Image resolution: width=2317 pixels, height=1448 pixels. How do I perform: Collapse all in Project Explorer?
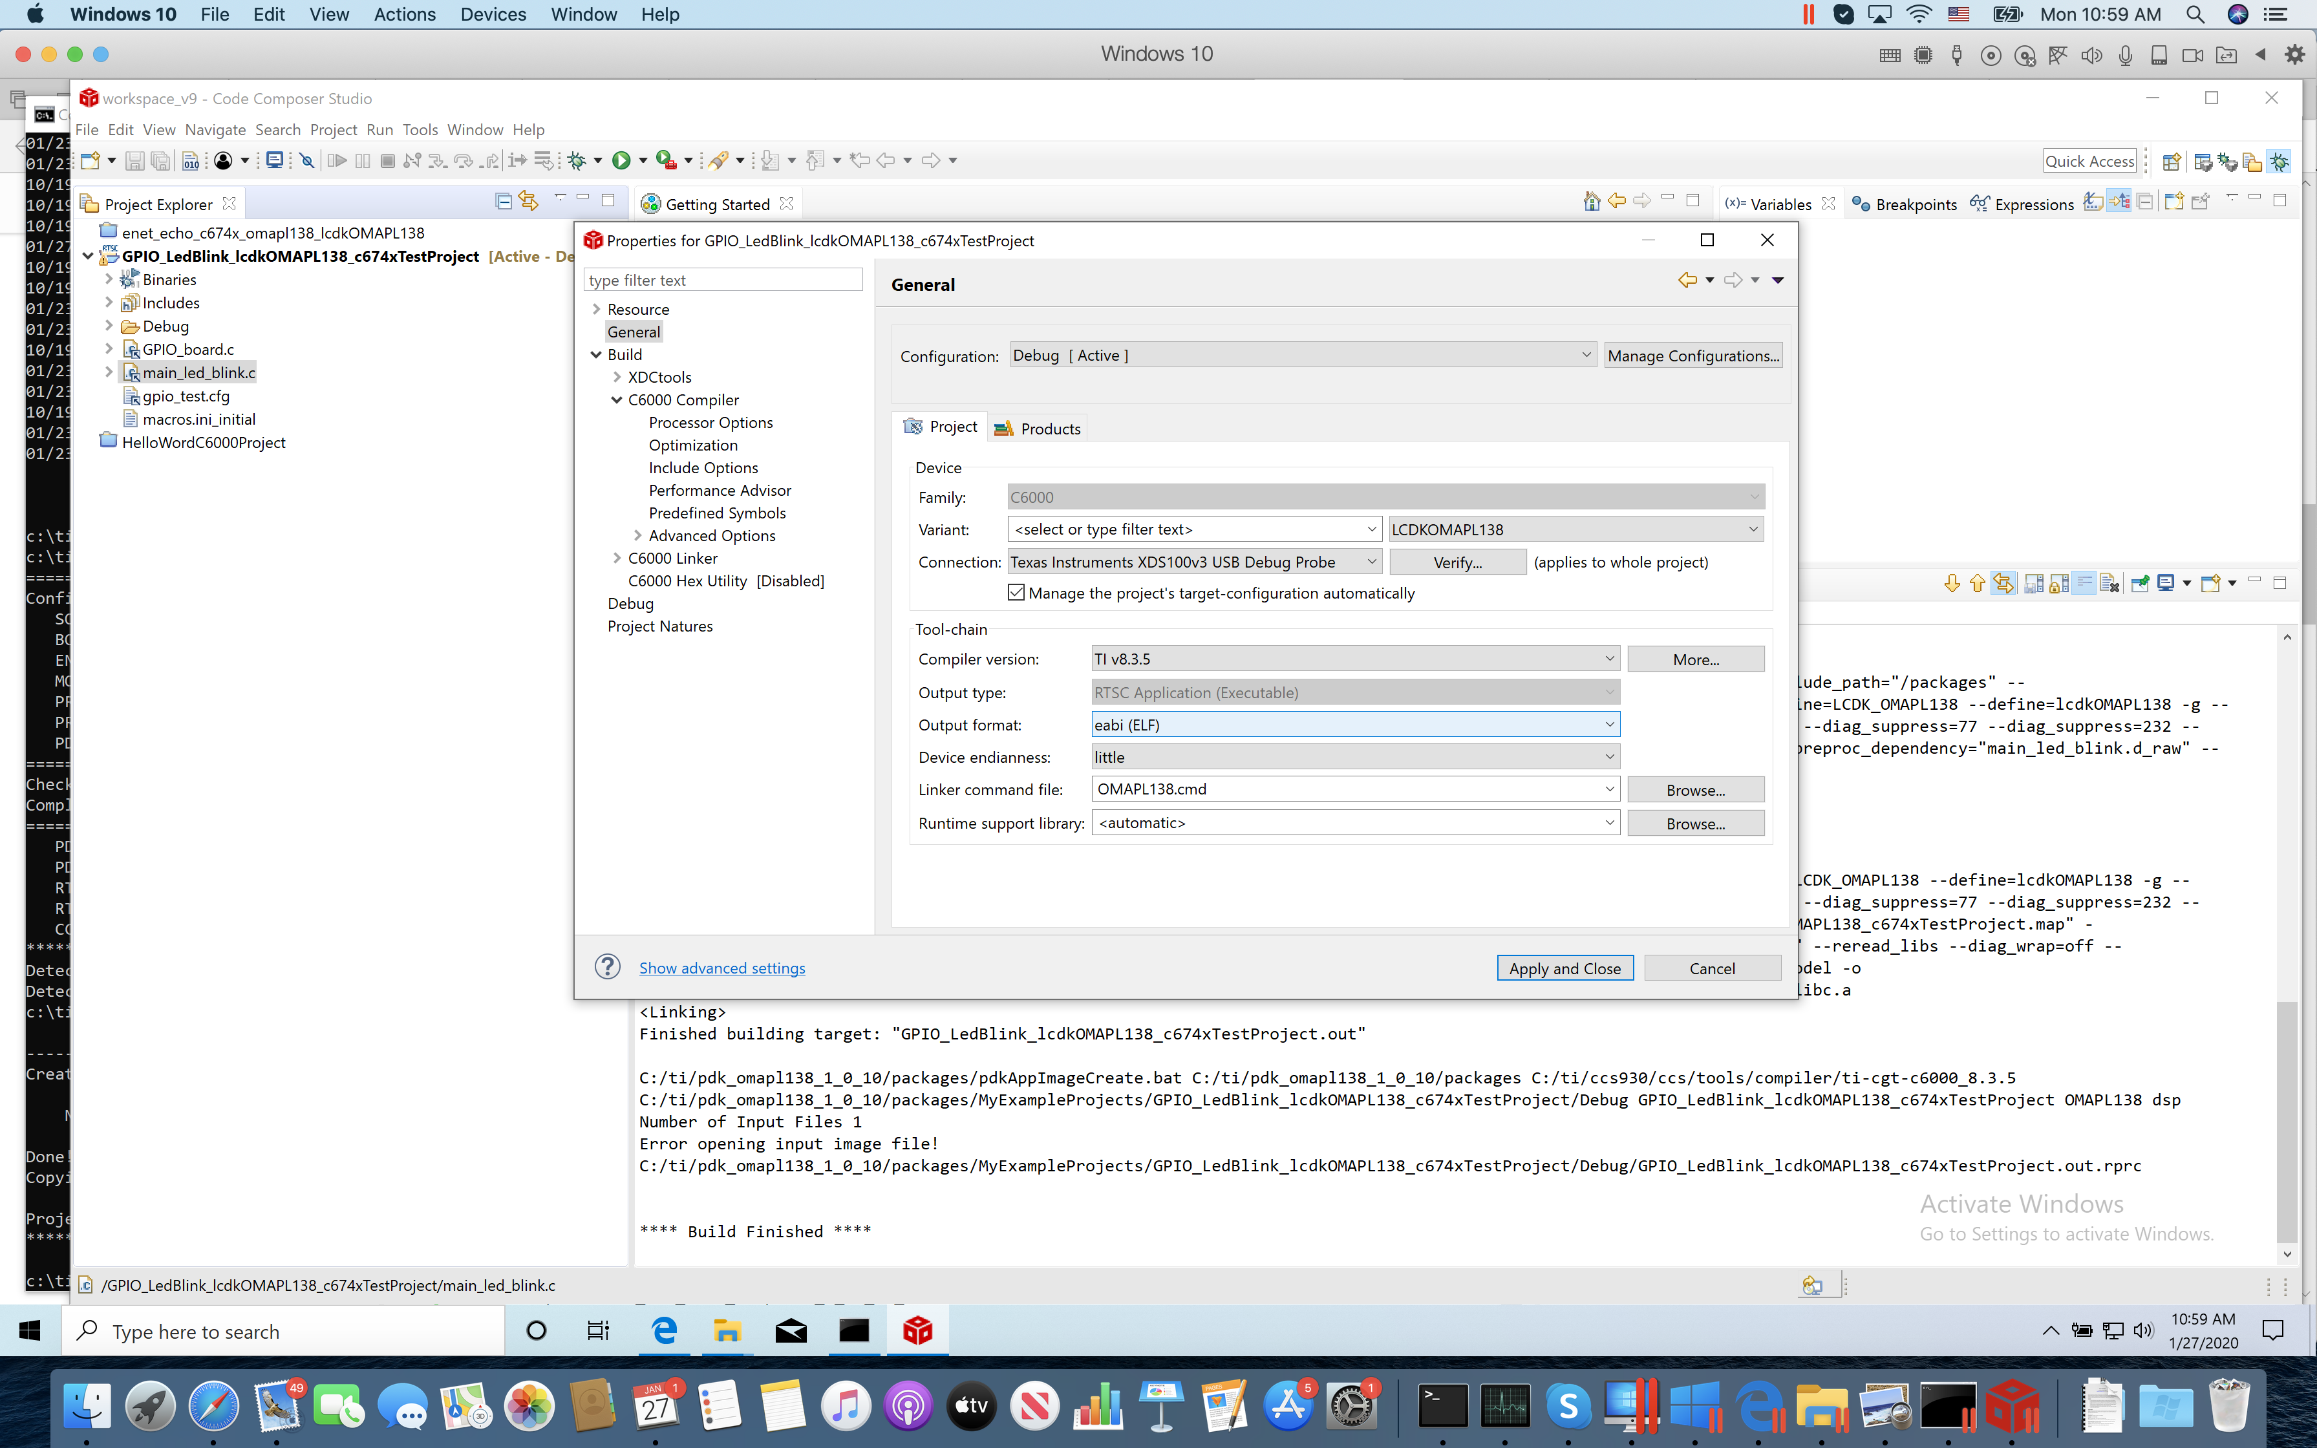[503, 201]
